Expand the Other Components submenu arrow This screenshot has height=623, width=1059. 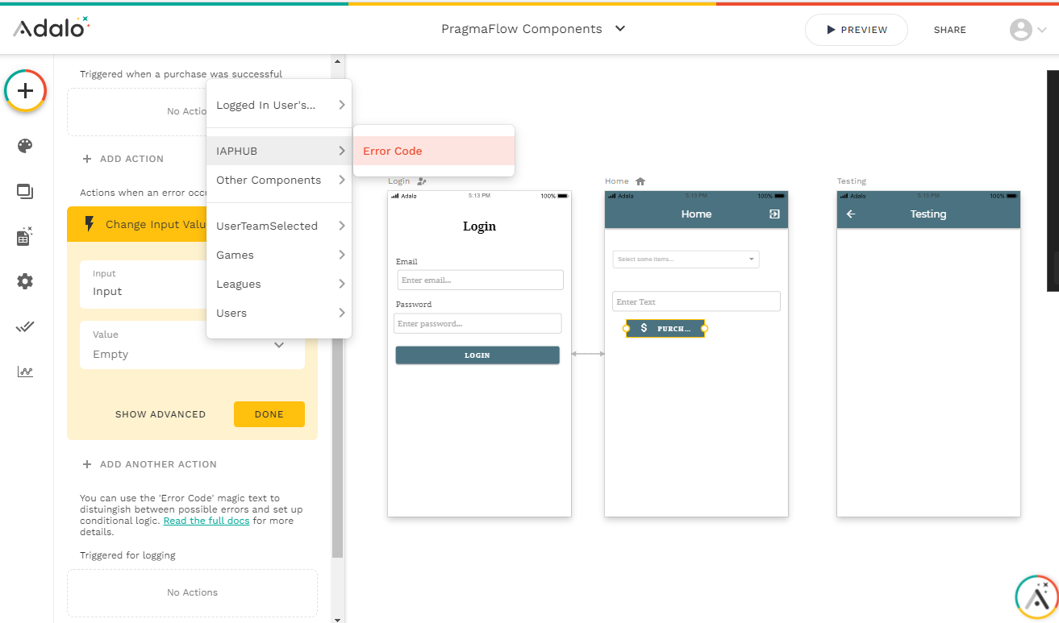pyautogui.click(x=342, y=180)
